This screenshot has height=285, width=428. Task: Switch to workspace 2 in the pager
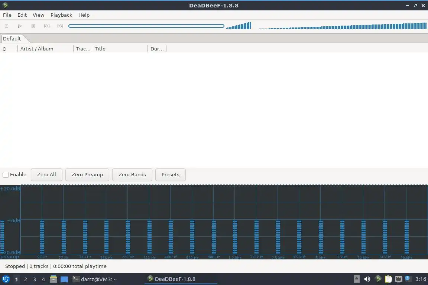point(25,279)
